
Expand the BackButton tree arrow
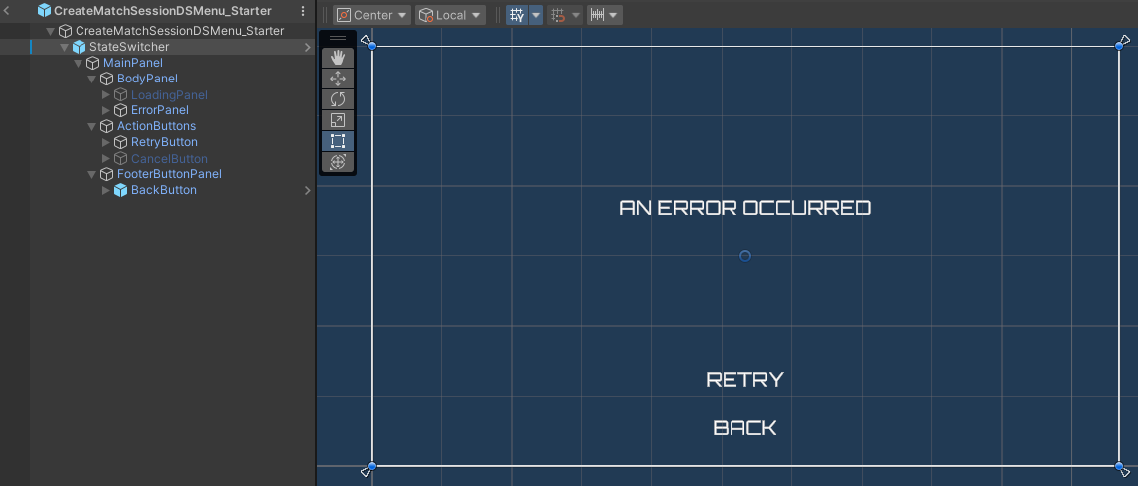point(106,190)
